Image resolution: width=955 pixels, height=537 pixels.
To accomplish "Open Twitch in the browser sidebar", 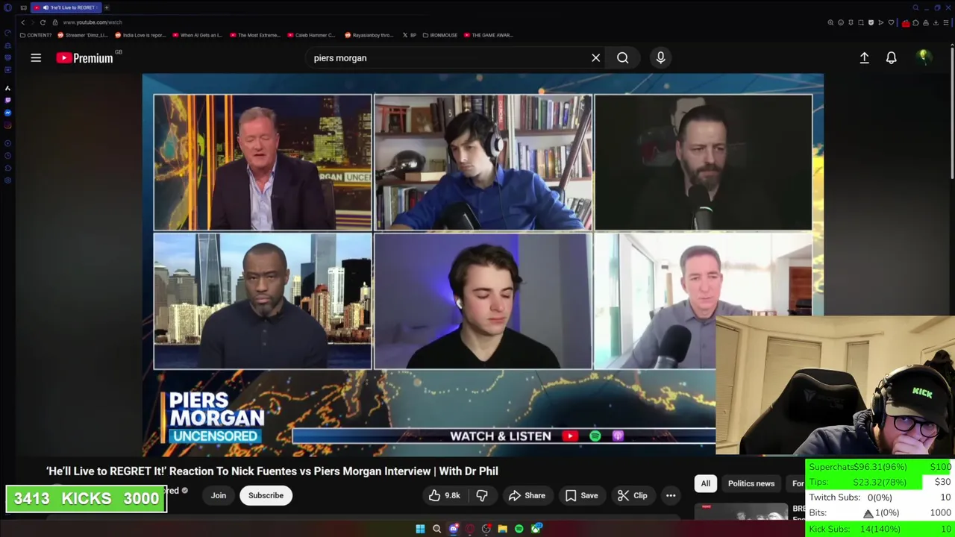I will coord(7,100).
